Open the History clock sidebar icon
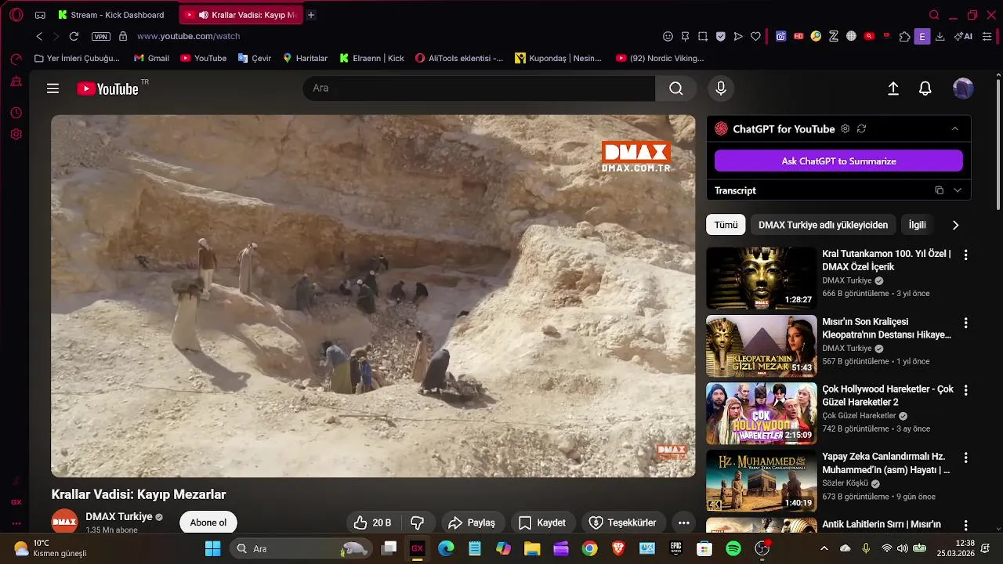1003x564 pixels. click(16, 114)
